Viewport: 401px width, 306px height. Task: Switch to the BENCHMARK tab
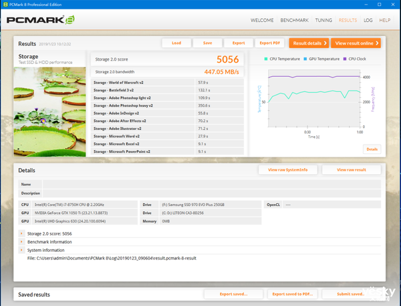pos(294,20)
